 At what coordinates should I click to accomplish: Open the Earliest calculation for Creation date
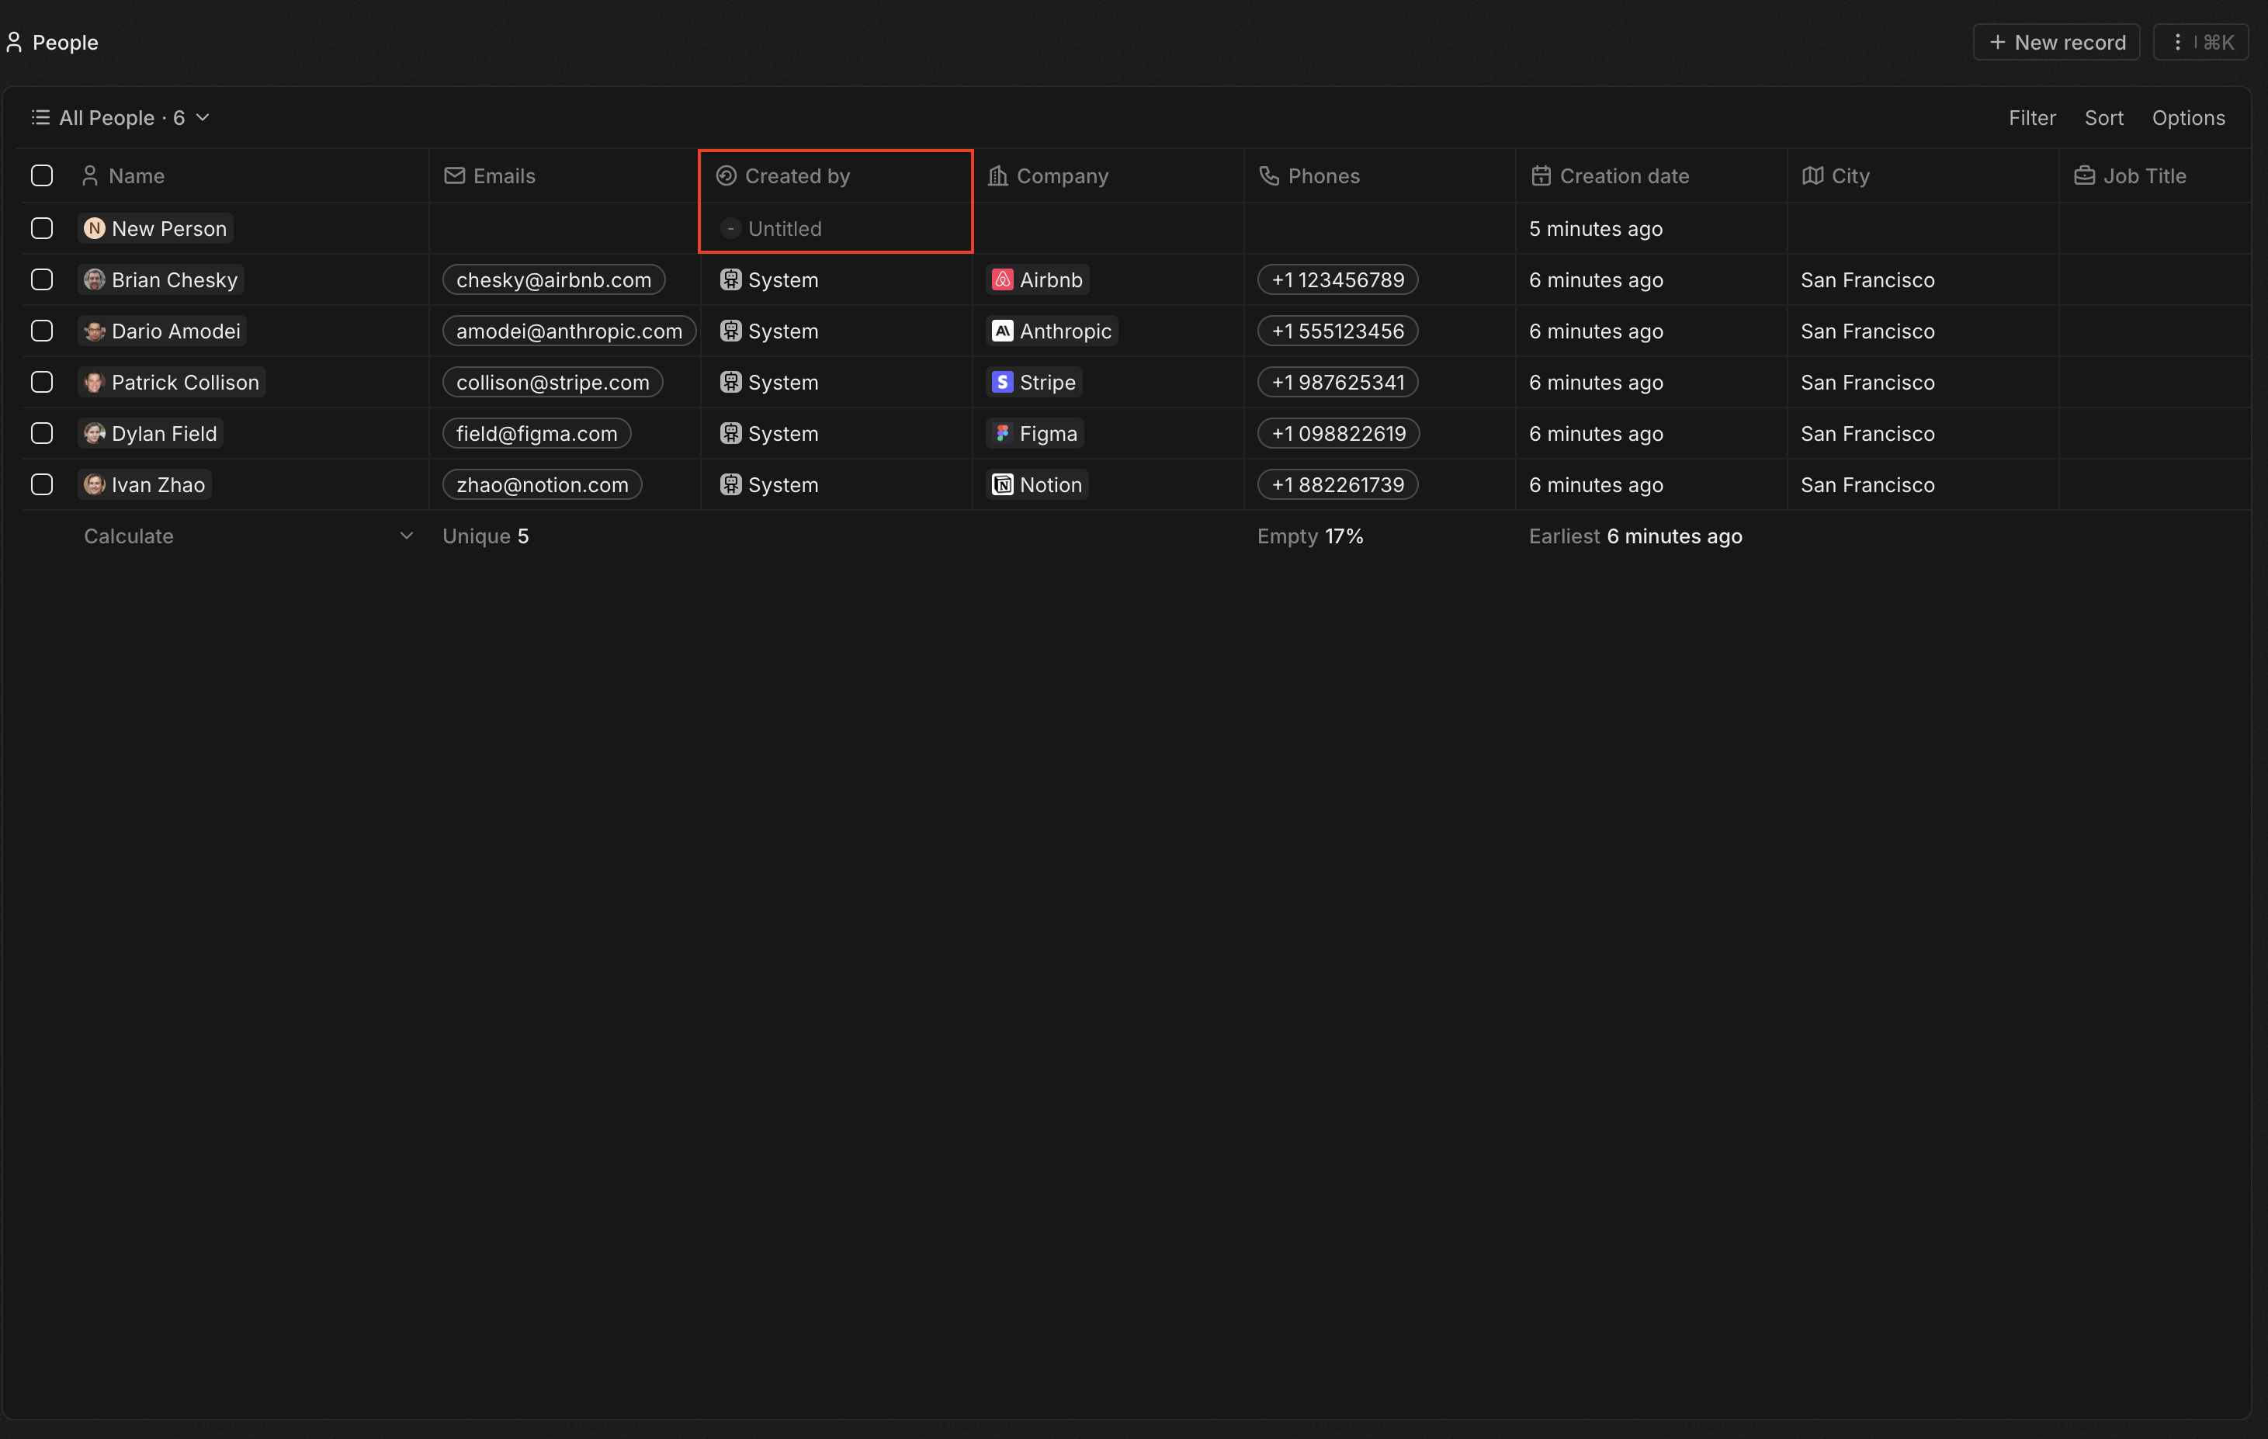1635,536
